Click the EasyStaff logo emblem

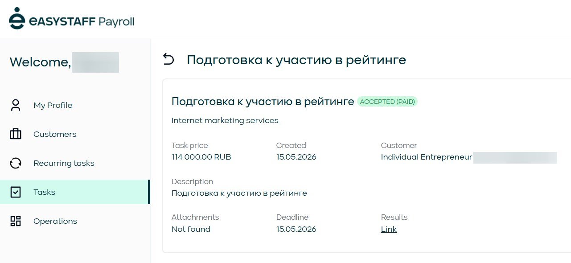(x=17, y=19)
